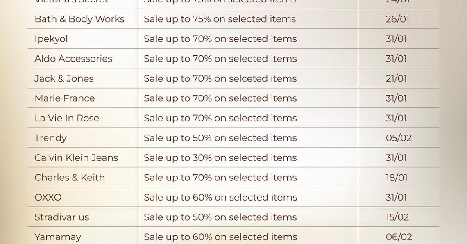Click the Jack & Jones date 21/01
Viewport: 467px width, 244px height.
396,78
